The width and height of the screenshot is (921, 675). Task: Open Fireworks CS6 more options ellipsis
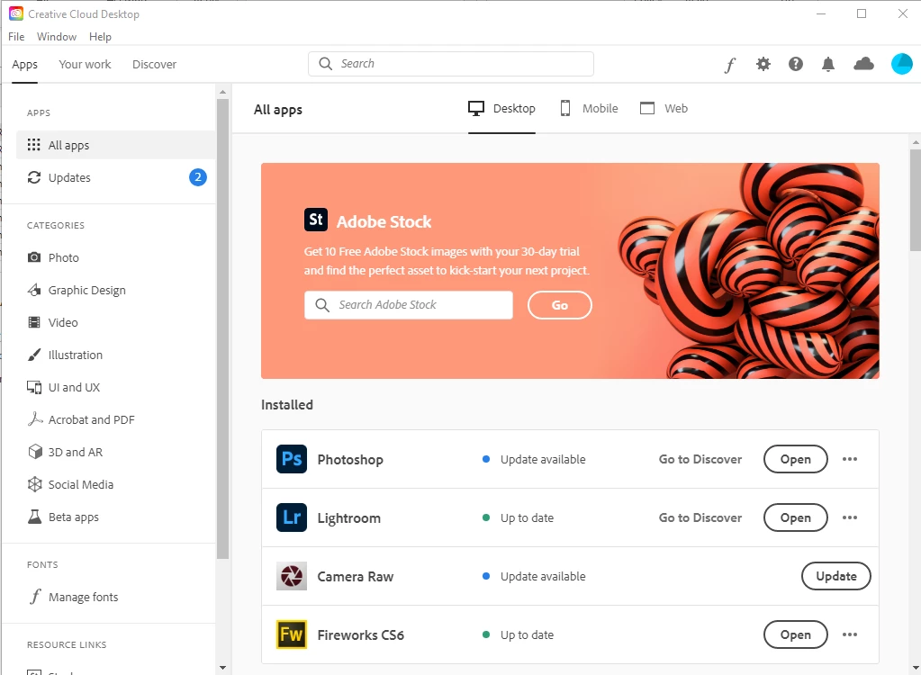[849, 634]
